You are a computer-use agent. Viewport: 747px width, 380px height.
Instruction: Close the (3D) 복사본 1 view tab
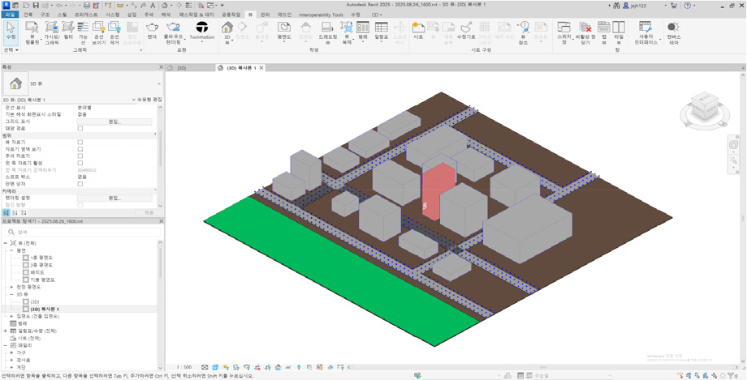[261, 68]
